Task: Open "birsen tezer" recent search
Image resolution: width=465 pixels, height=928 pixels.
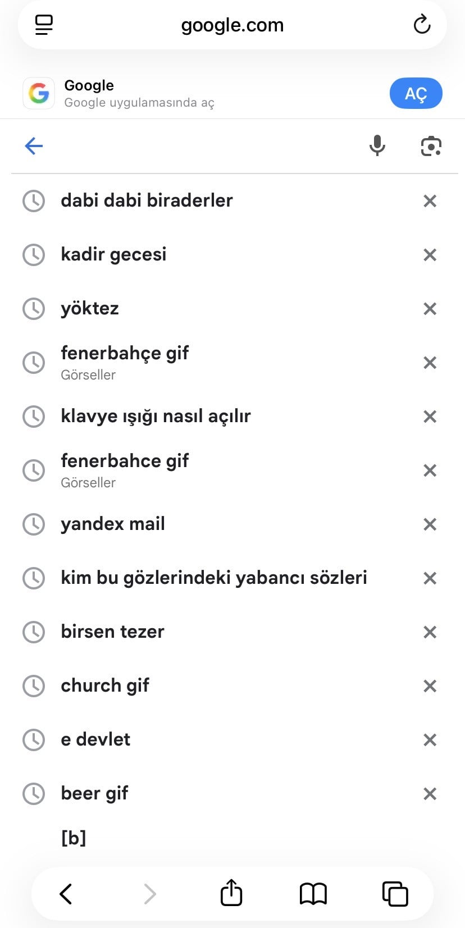Action: 112,632
